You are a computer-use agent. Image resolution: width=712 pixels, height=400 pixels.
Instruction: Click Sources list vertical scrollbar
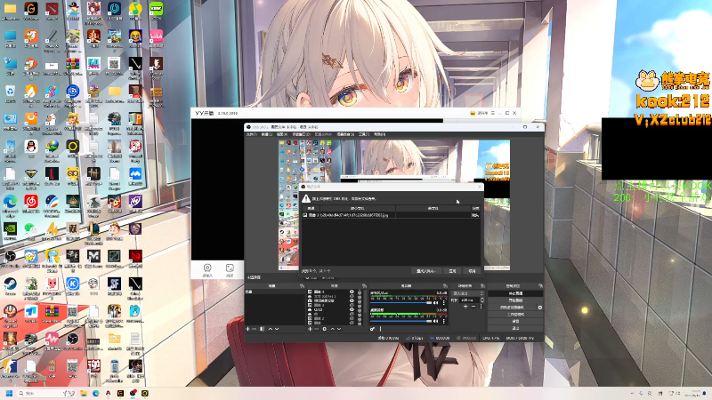365,301
